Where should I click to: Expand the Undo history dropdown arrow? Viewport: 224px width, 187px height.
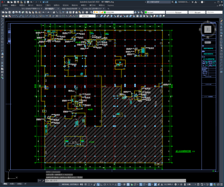tap(46, 12)
